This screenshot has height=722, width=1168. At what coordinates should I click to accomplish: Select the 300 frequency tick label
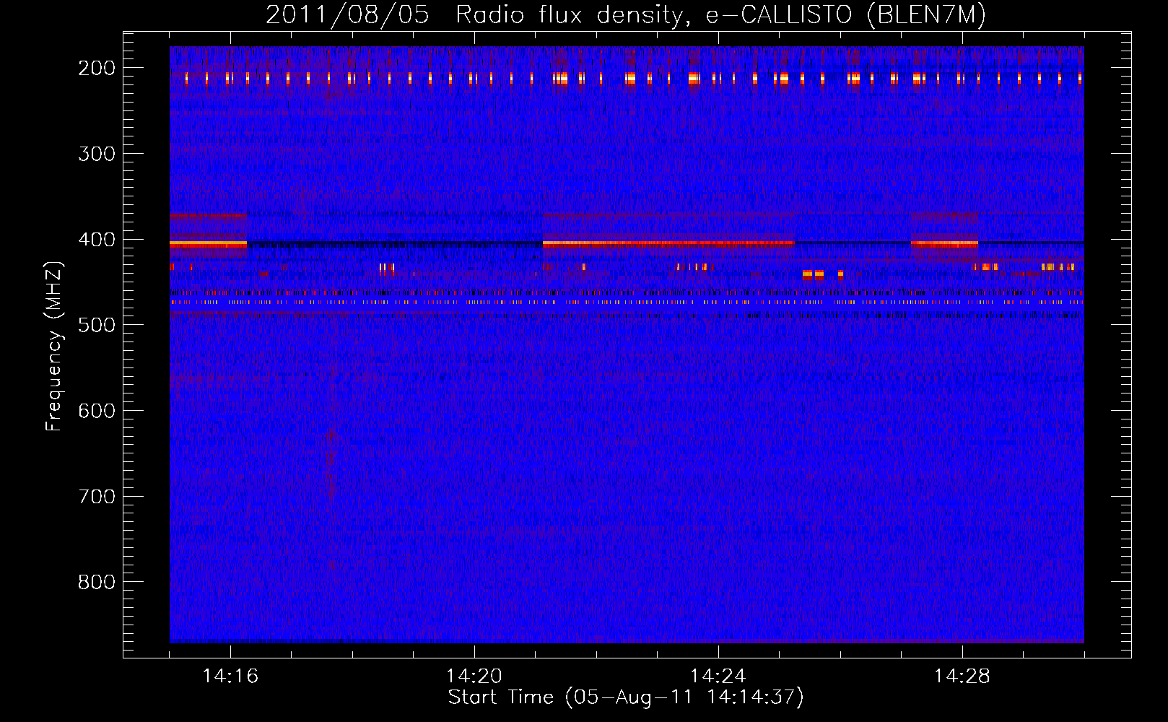tap(97, 154)
